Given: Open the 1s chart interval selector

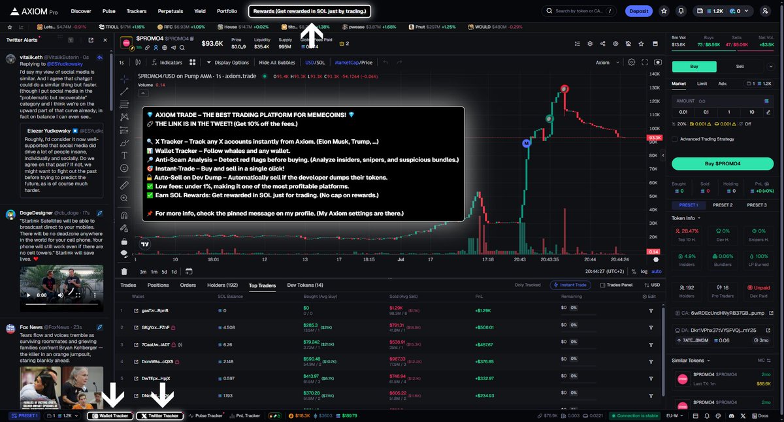Looking at the screenshot, I should click(122, 63).
